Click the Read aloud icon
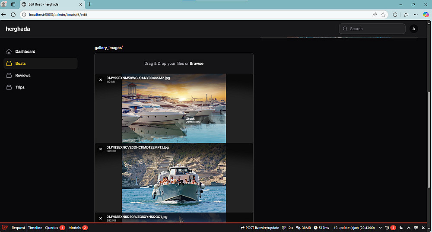 tap(375, 15)
